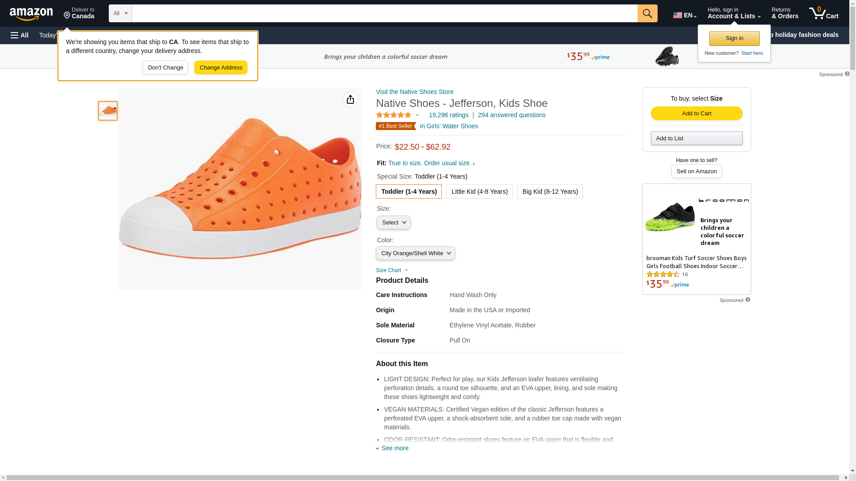
Task: Open Returns & Orders
Action: [785, 13]
